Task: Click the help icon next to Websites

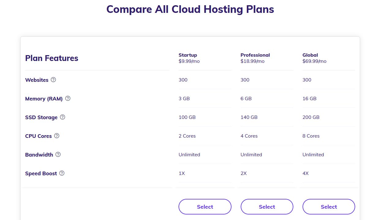Action: (53, 80)
